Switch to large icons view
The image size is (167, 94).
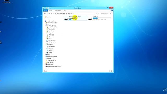pos(112,71)
